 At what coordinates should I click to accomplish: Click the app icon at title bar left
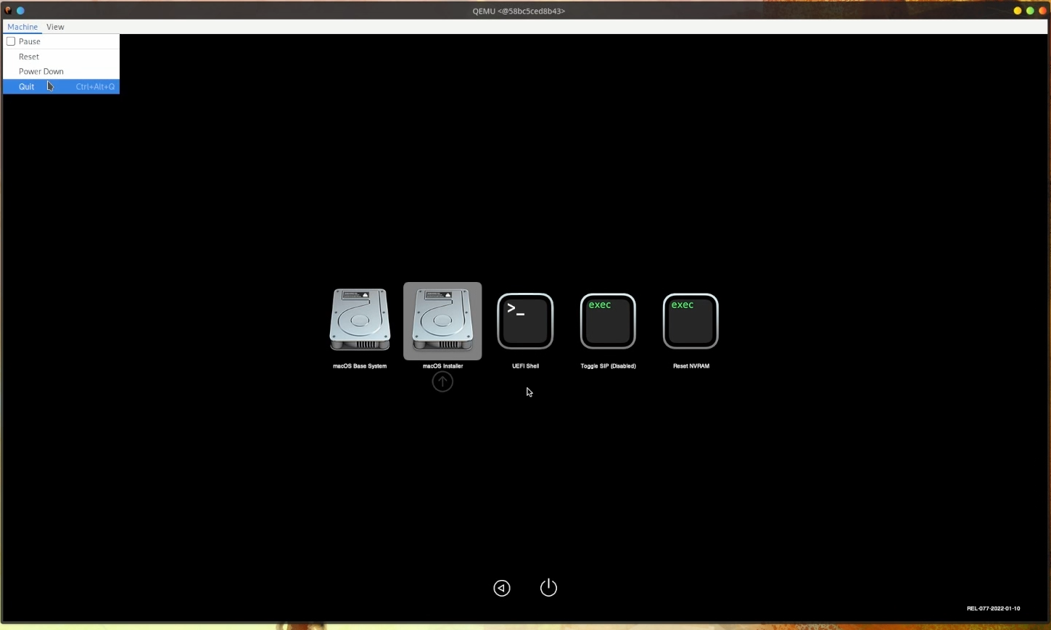click(x=8, y=11)
